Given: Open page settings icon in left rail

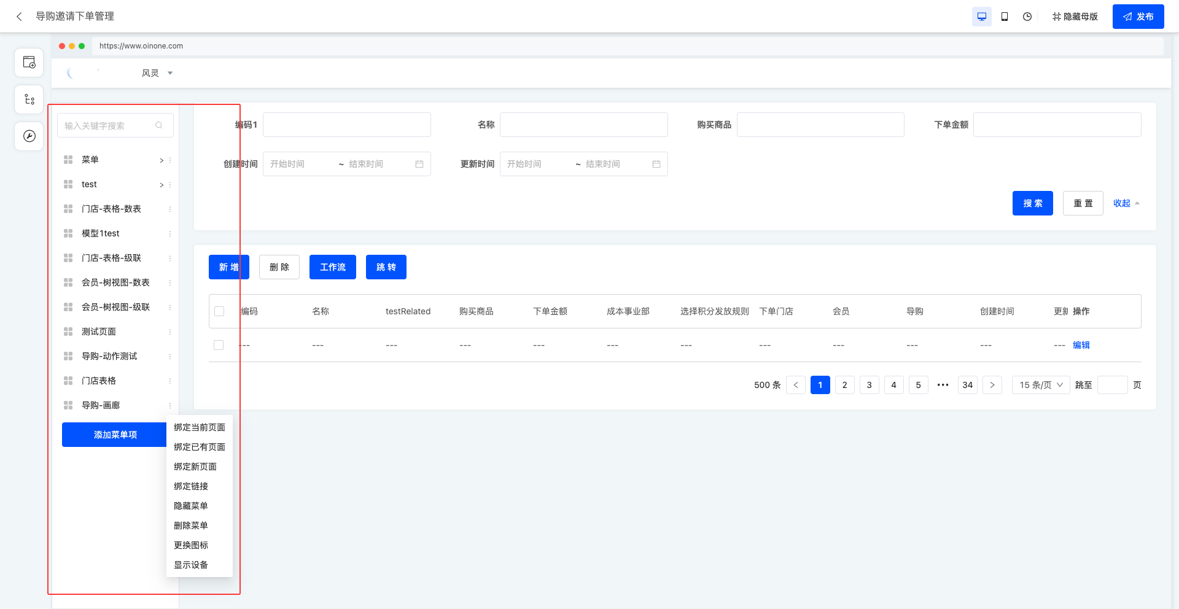Looking at the screenshot, I should click(29, 63).
